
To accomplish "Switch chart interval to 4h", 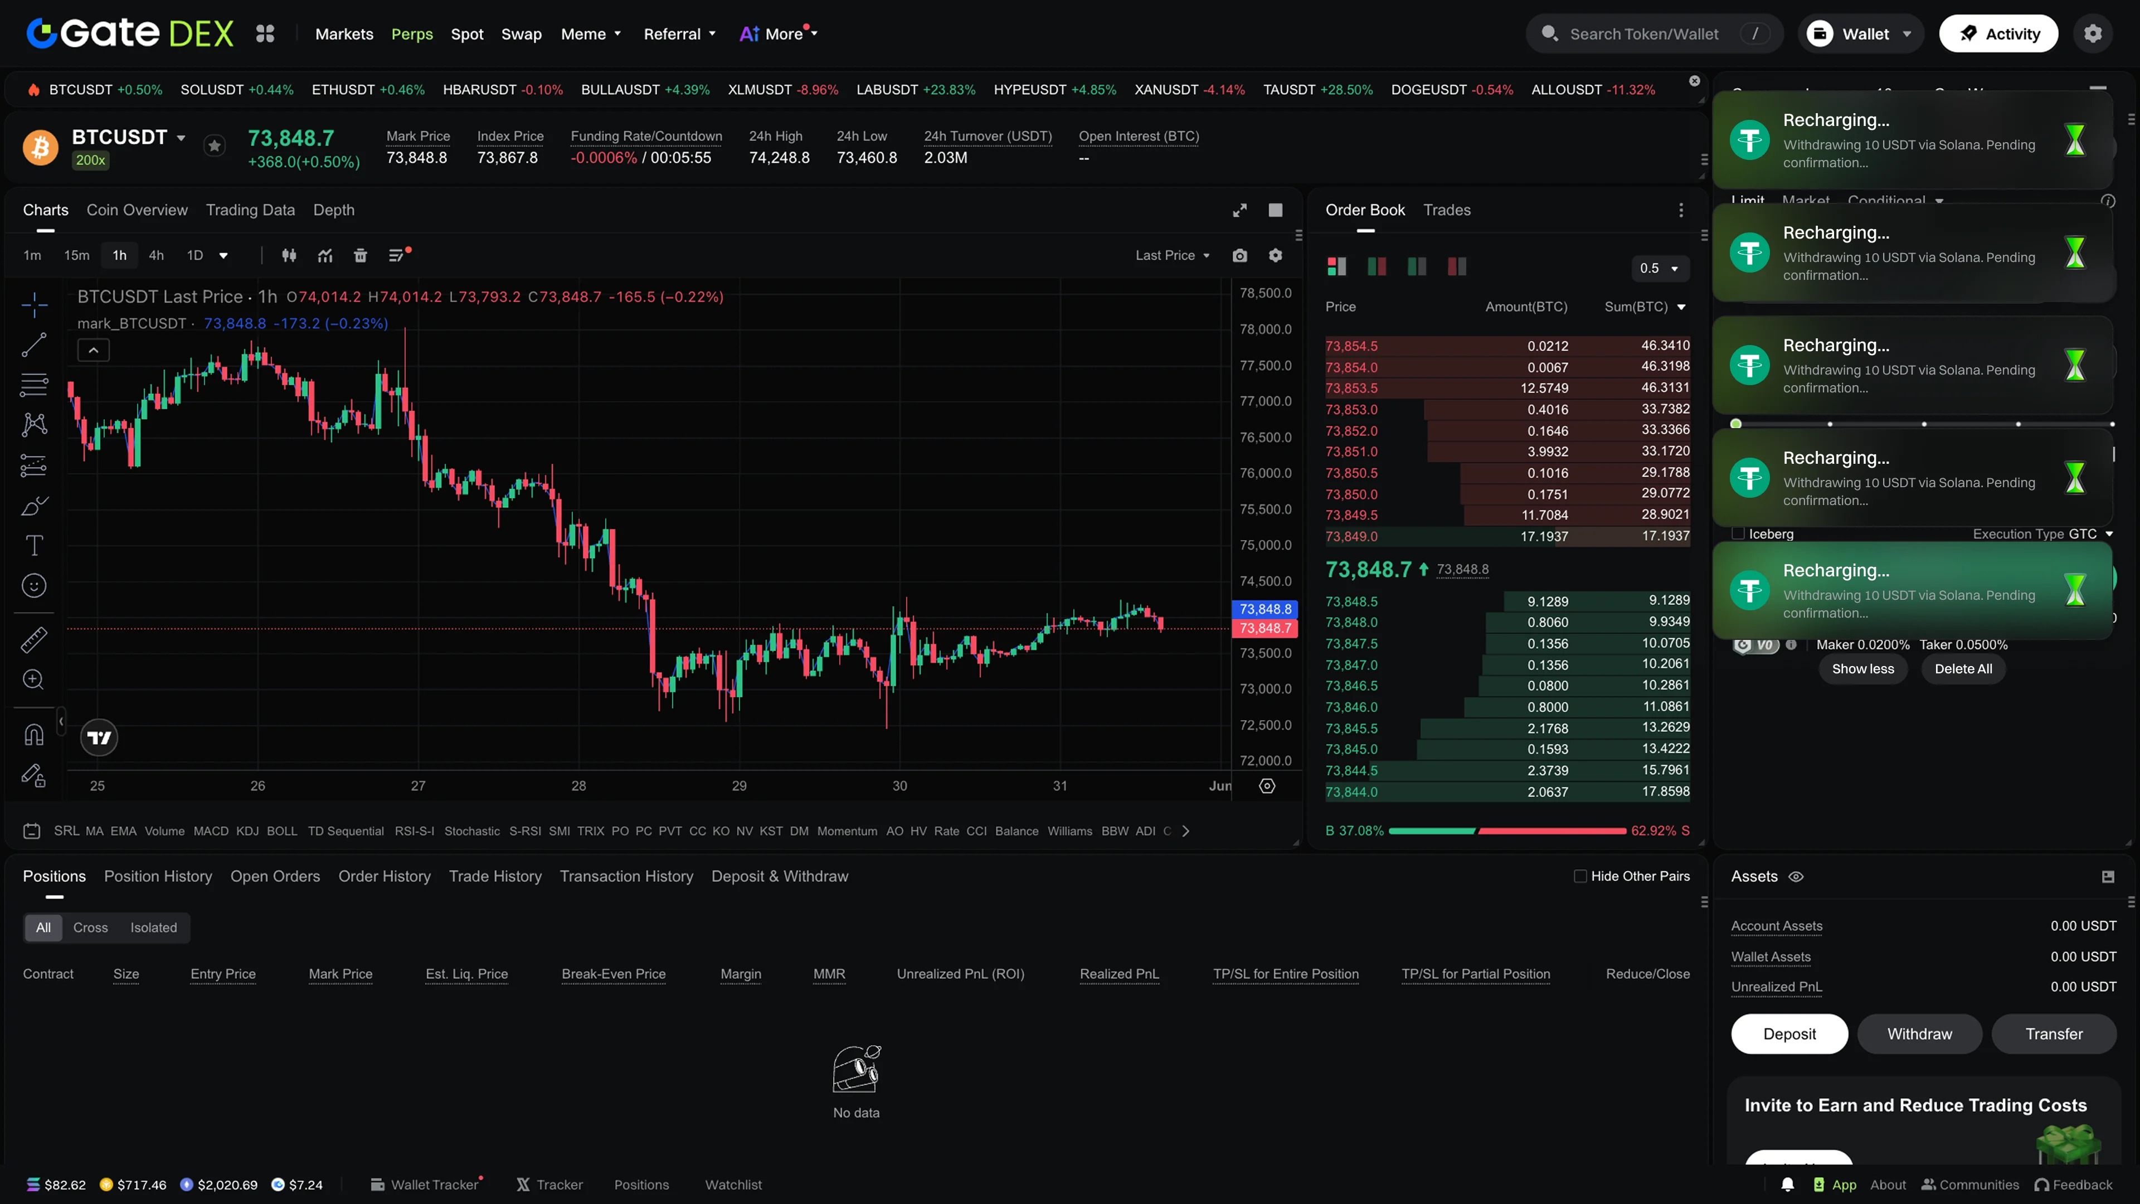I will [x=156, y=255].
